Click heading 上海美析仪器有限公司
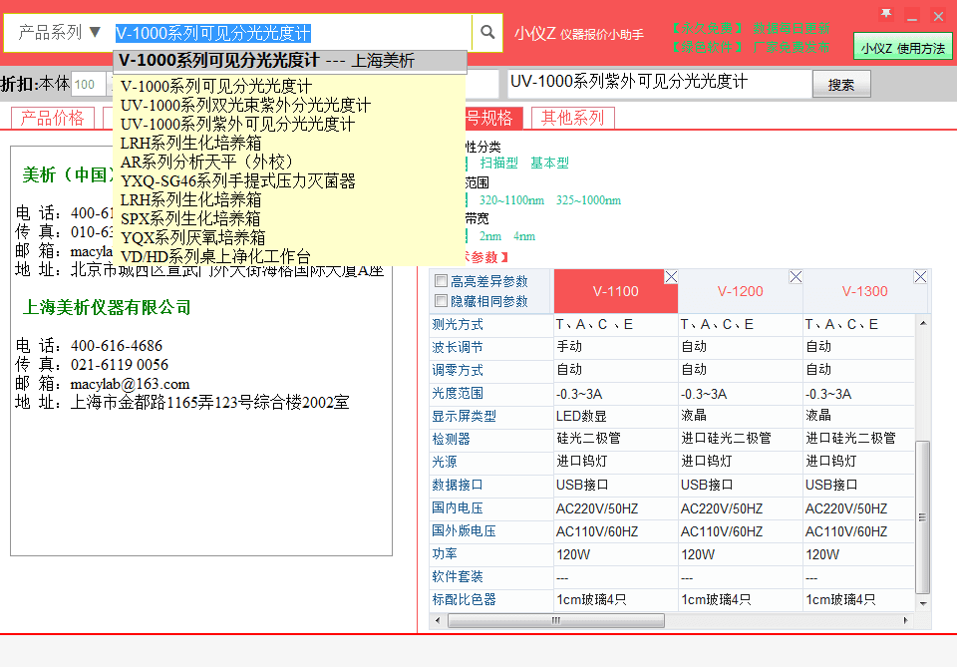 coord(107,307)
